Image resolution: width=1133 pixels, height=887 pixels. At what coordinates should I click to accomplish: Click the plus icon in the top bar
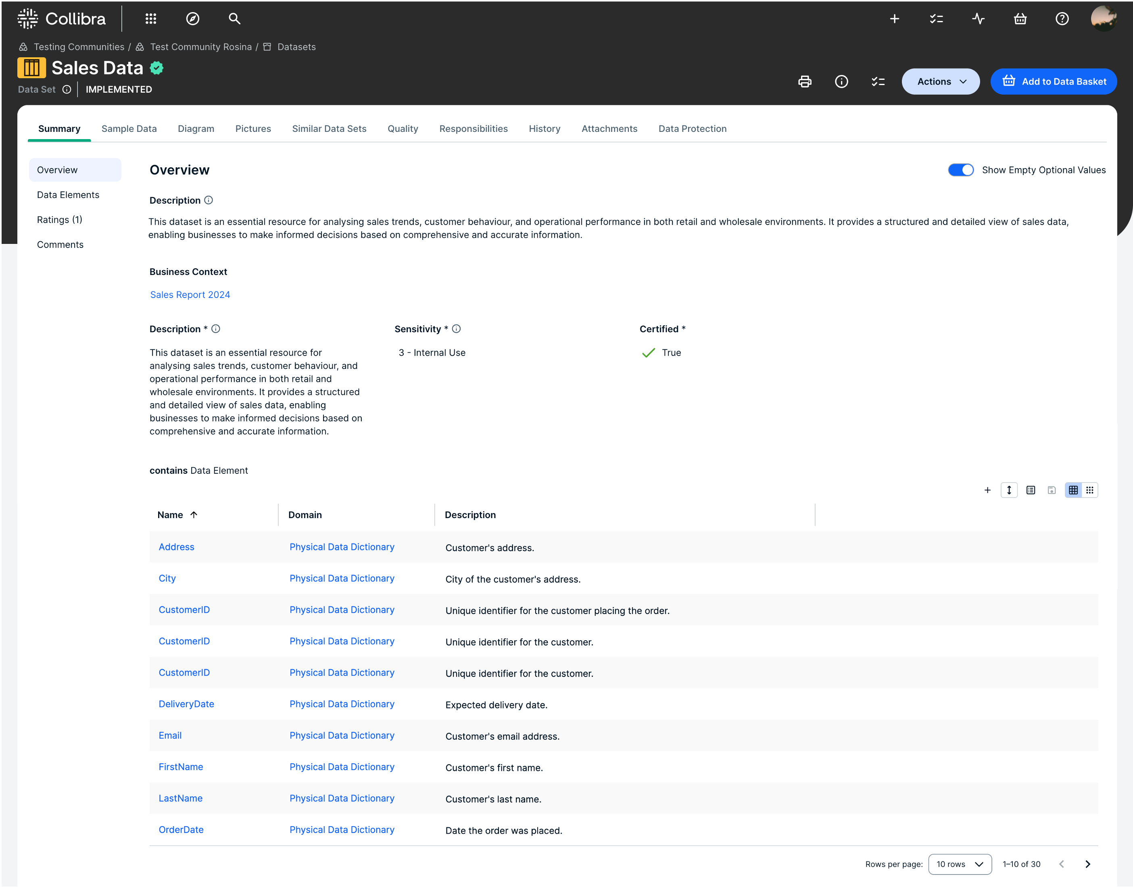(895, 19)
